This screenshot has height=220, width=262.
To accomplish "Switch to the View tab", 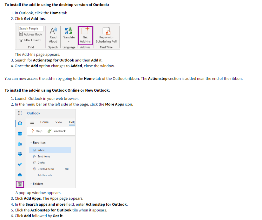I will [x=59, y=122].
